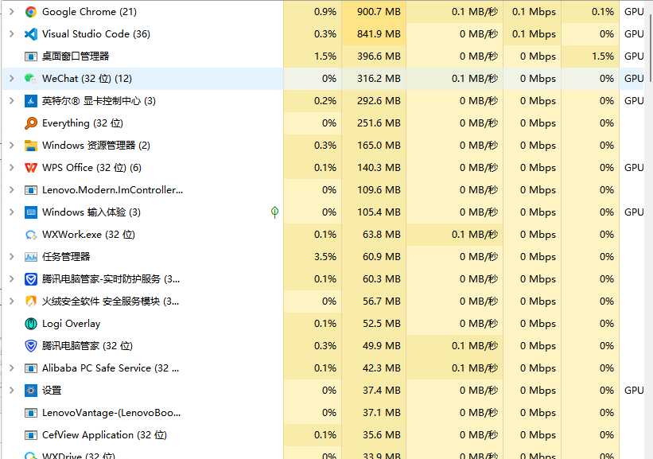The image size is (653, 459).
Task: Click the 841.9 MB memory value
Action: pyautogui.click(x=379, y=34)
